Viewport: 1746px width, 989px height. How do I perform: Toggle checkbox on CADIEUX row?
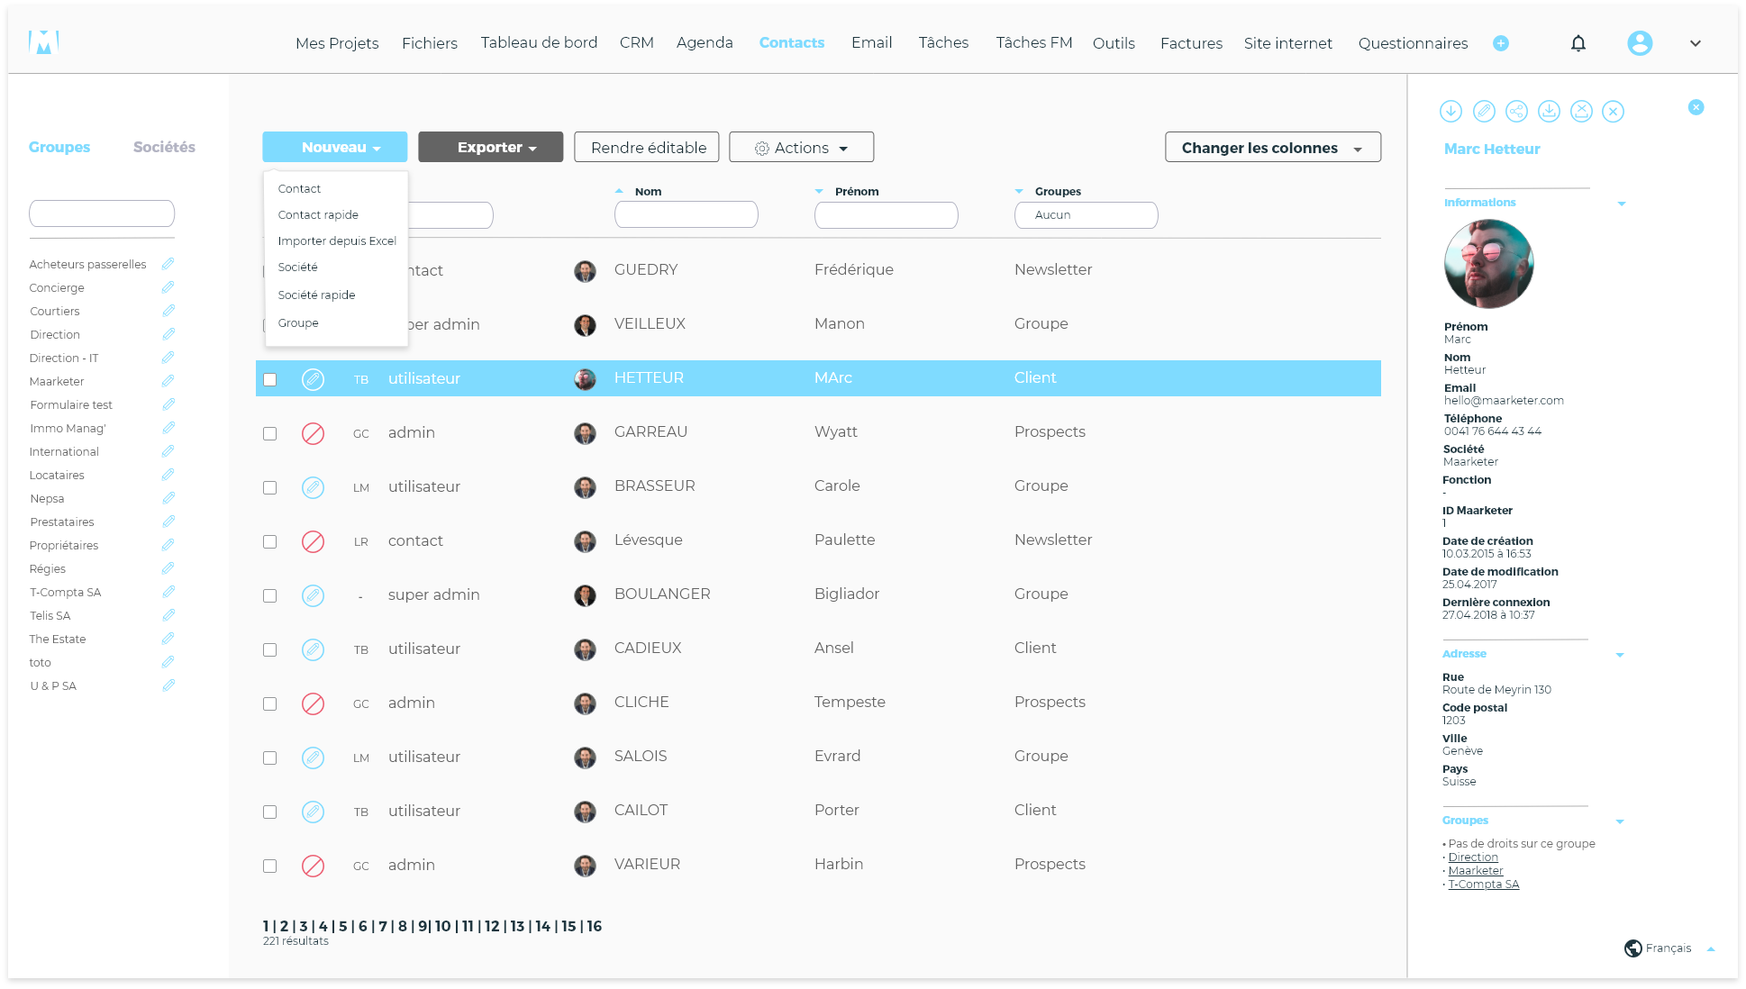point(269,649)
